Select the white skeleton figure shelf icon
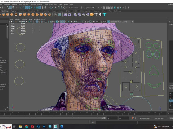Viewport: 173px width, 129px height. tap(96, 15)
